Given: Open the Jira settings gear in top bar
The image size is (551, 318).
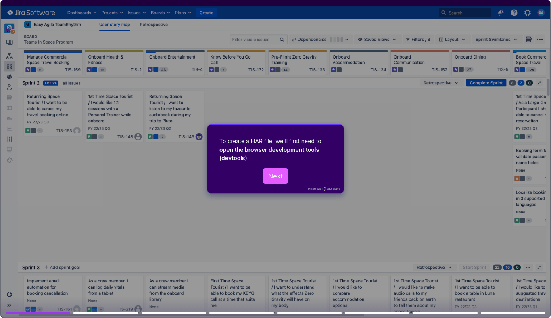Looking at the screenshot, I should pos(527,13).
